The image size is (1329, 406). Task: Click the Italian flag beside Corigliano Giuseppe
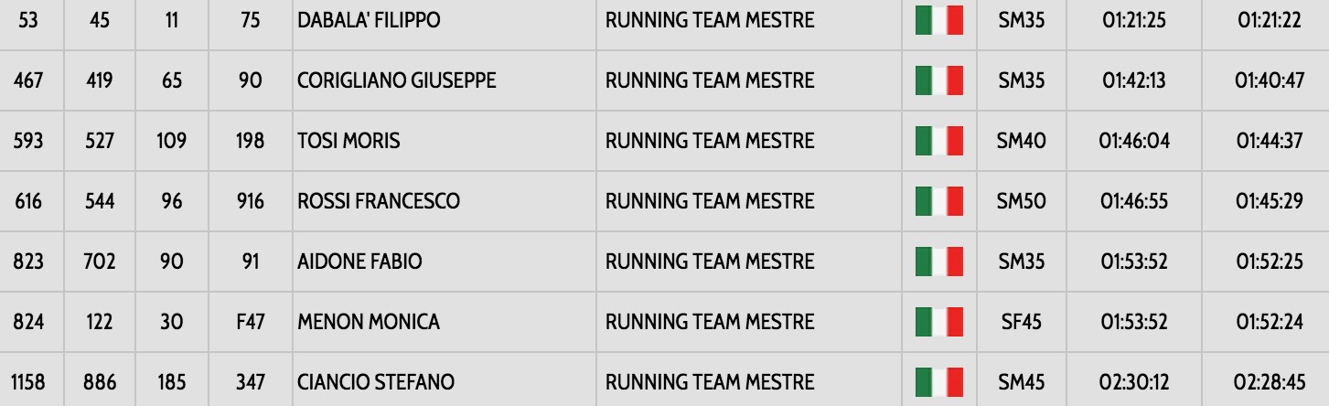pyautogui.click(x=939, y=80)
